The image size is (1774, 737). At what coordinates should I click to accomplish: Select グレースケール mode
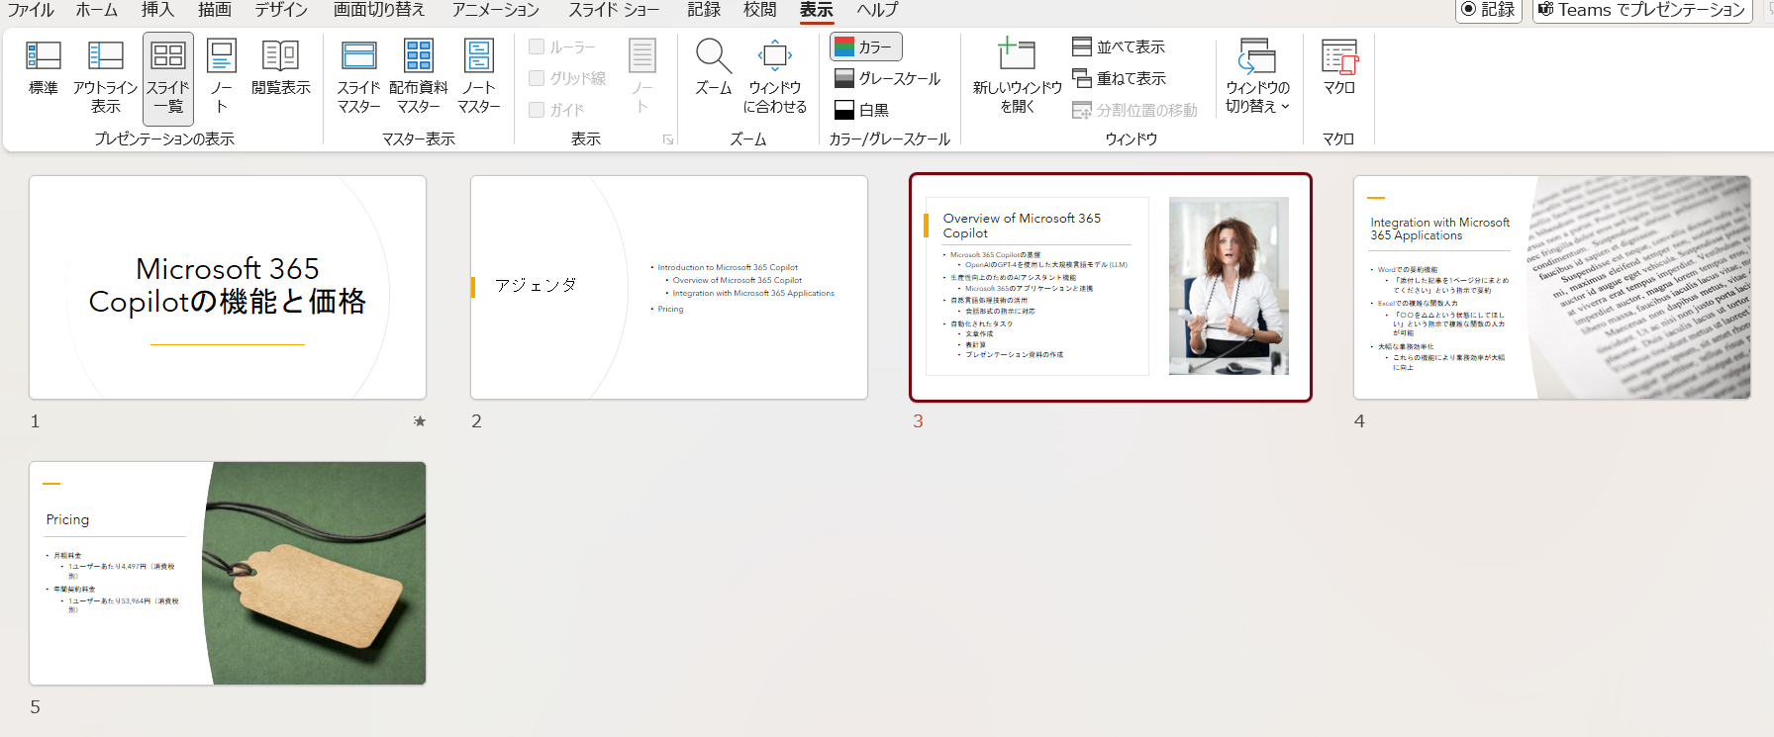pos(887,78)
